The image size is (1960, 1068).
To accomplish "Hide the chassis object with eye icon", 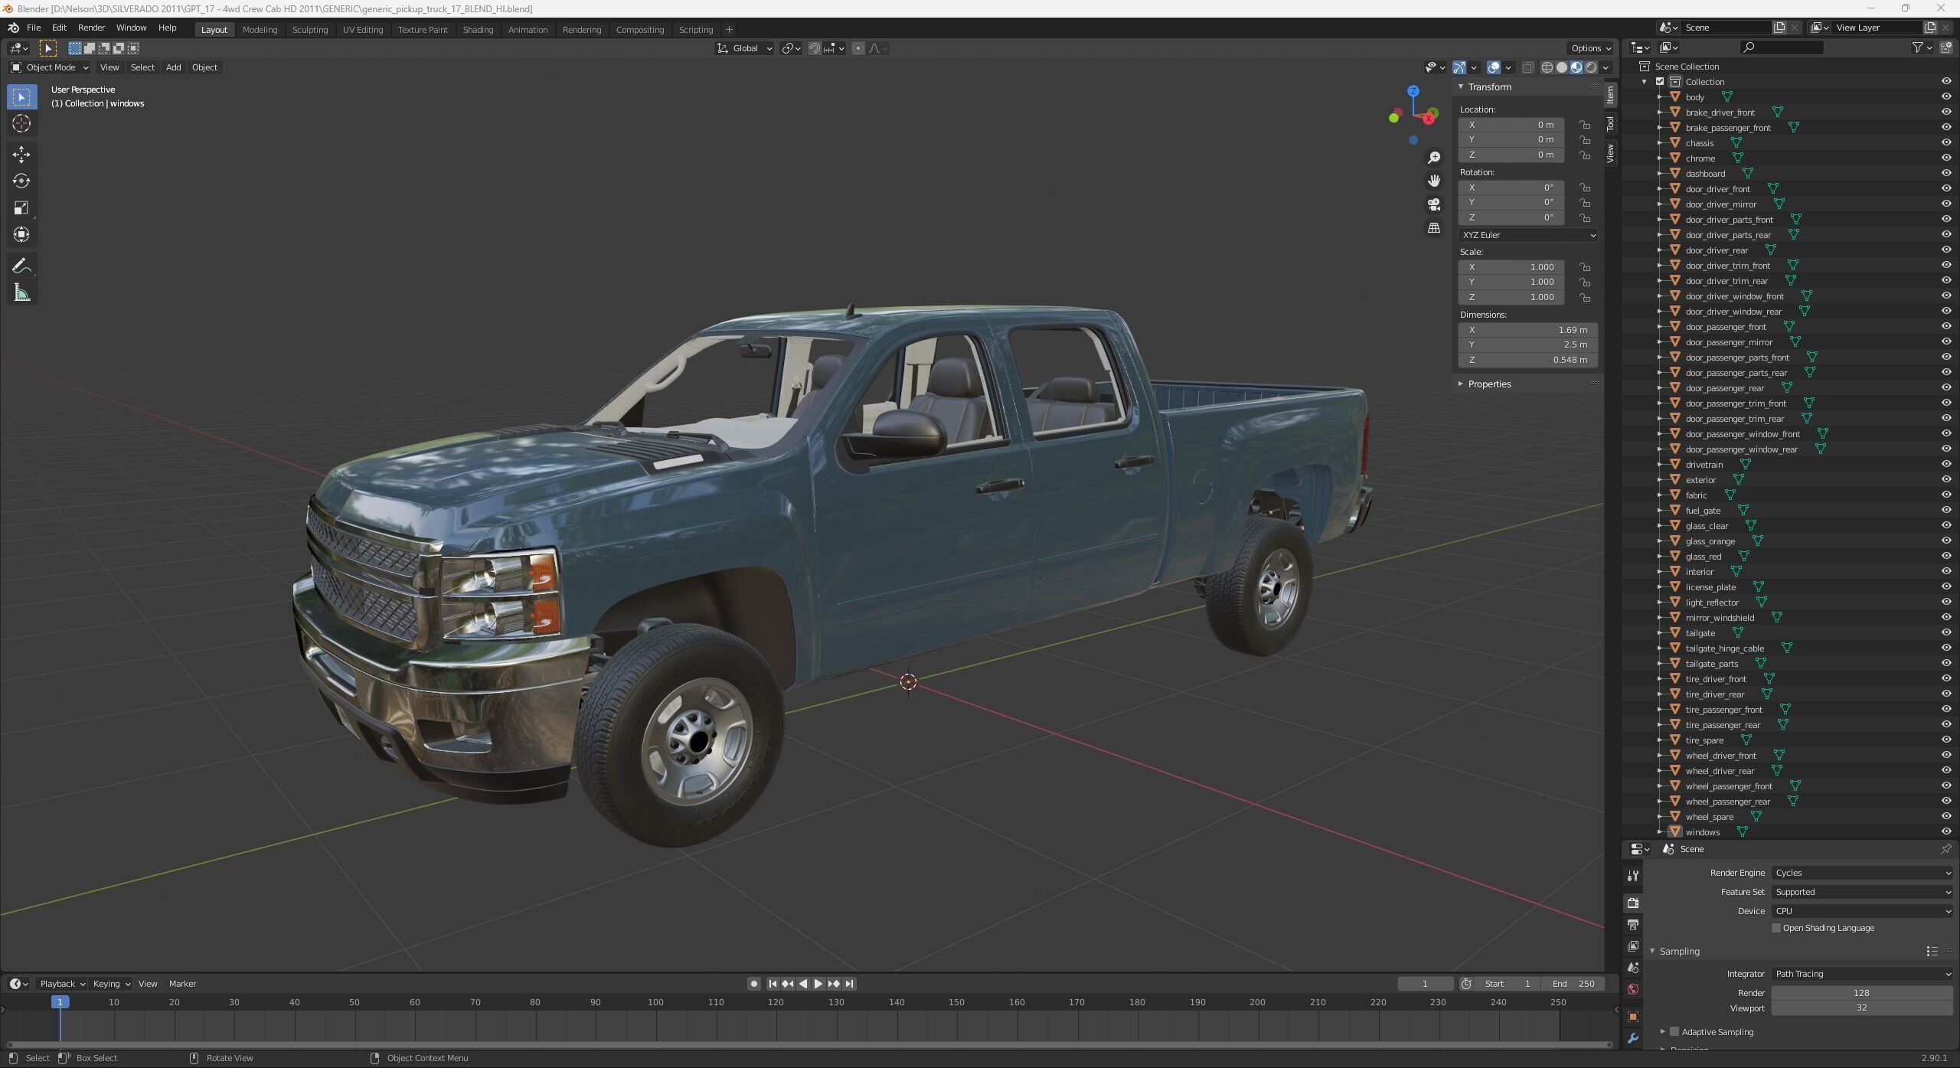I will coord(1946,142).
